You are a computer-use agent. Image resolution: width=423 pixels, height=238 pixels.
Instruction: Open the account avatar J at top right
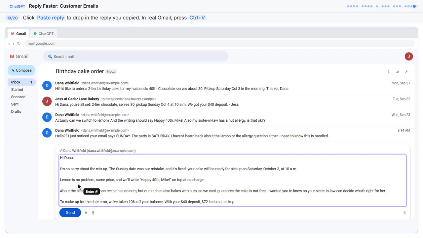pos(409,56)
